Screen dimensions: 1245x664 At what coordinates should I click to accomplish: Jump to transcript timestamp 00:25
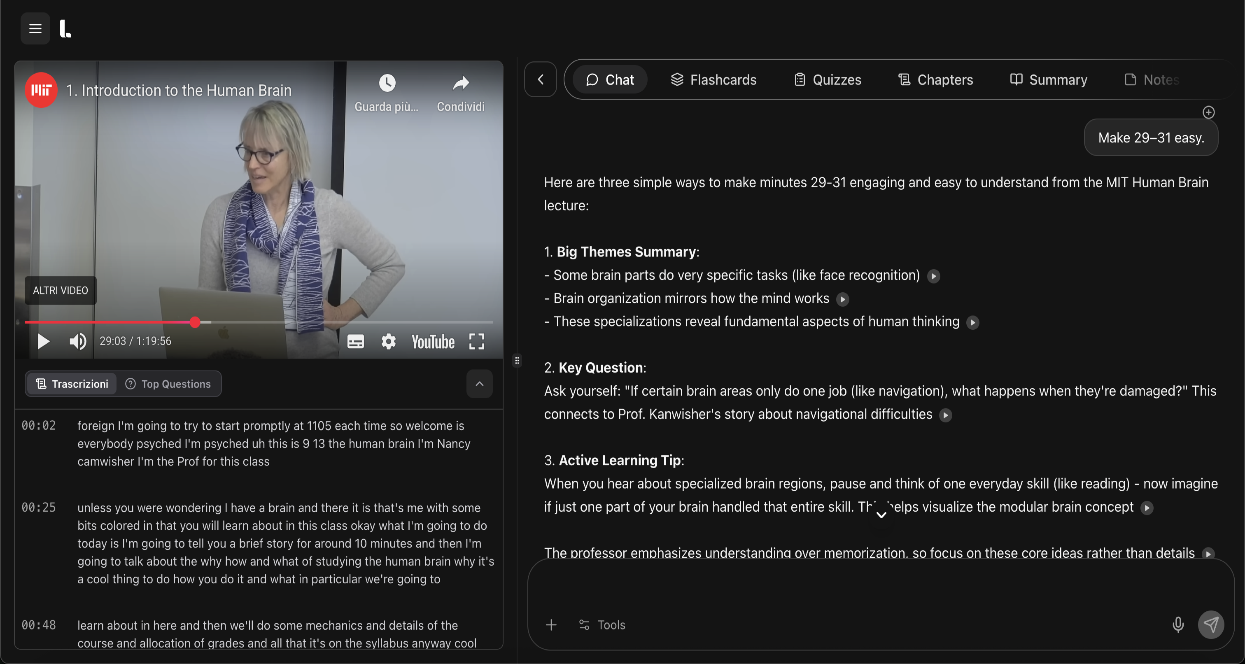(x=39, y=508)
